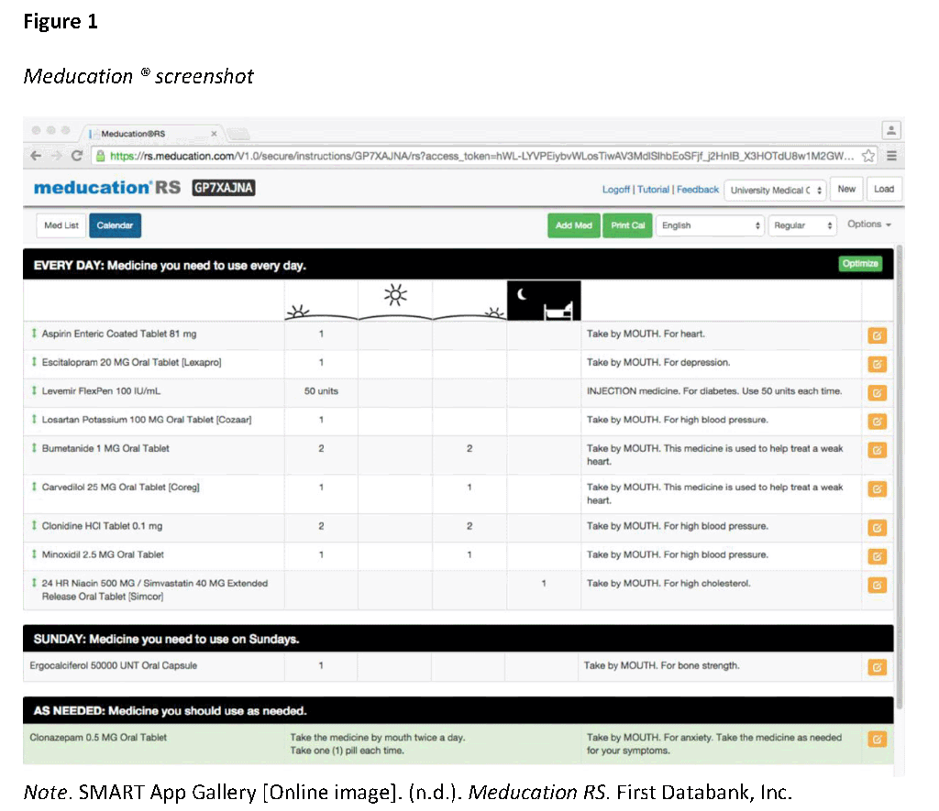Viewport: 939px width, 811px height.
Task: Open edit for Levemir FlexPen row
Action: click(877, 393)
